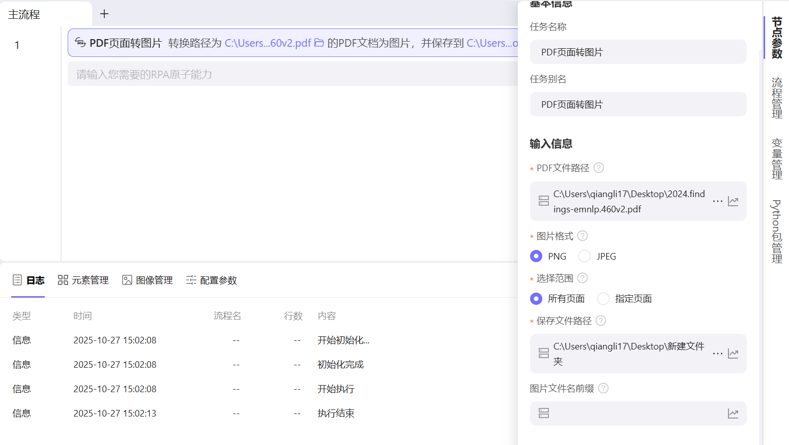Select the PNG image format option
Viewport: 789px width, 445px height.
coord(536,256)
